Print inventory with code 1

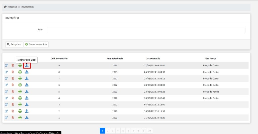pos(20,118)
